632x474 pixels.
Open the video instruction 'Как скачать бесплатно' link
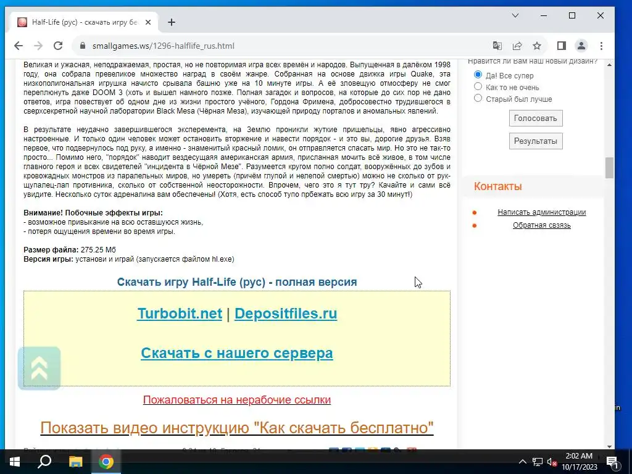(236, 428)
